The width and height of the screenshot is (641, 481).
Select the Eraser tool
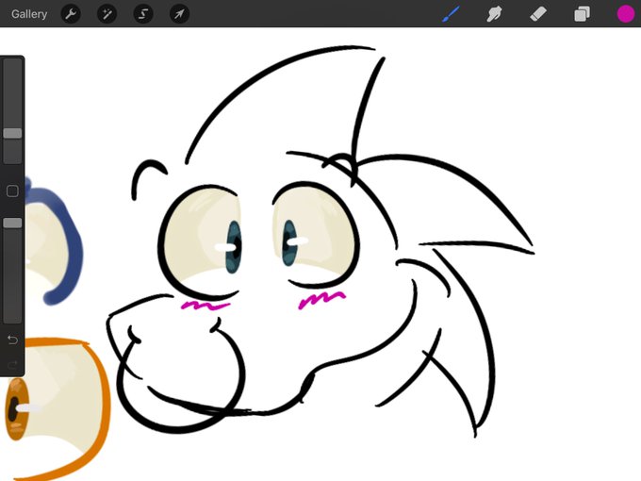pos(538,14)
